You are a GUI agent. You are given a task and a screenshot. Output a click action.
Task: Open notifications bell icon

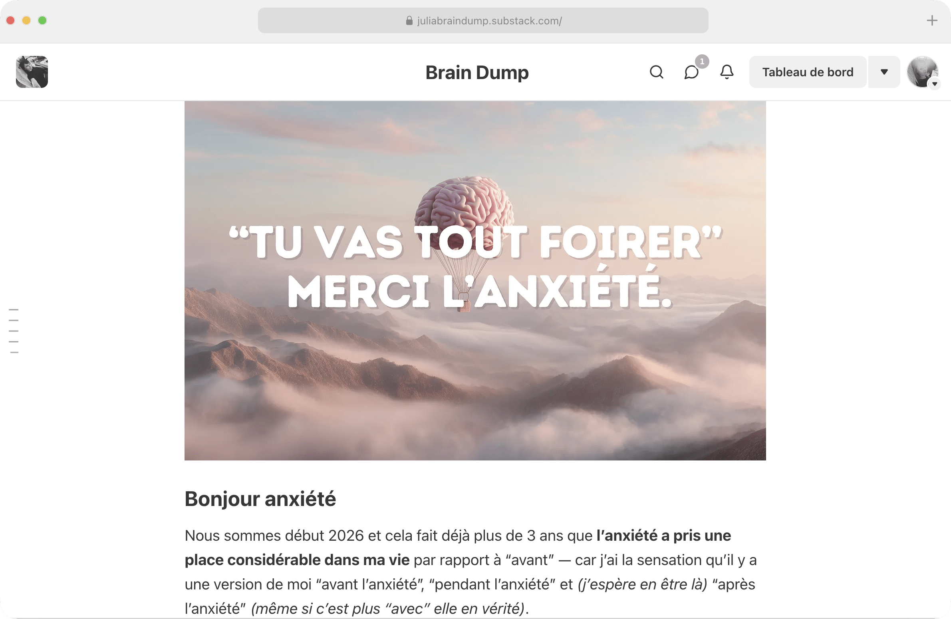pyautogui.click(x=727, y=72)
